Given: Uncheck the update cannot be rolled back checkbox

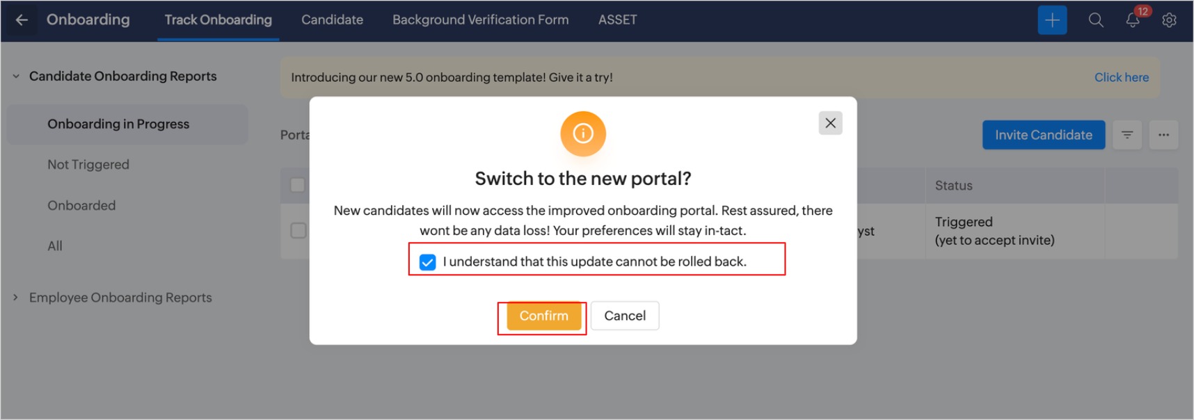Looking at the screenshot, I should point(428,262).
